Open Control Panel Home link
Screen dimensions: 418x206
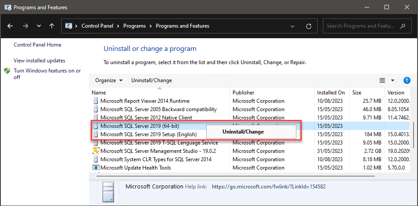tap(37, 45)
